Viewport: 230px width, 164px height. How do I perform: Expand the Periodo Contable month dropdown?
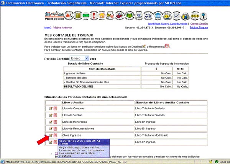[x=87, y=58]
